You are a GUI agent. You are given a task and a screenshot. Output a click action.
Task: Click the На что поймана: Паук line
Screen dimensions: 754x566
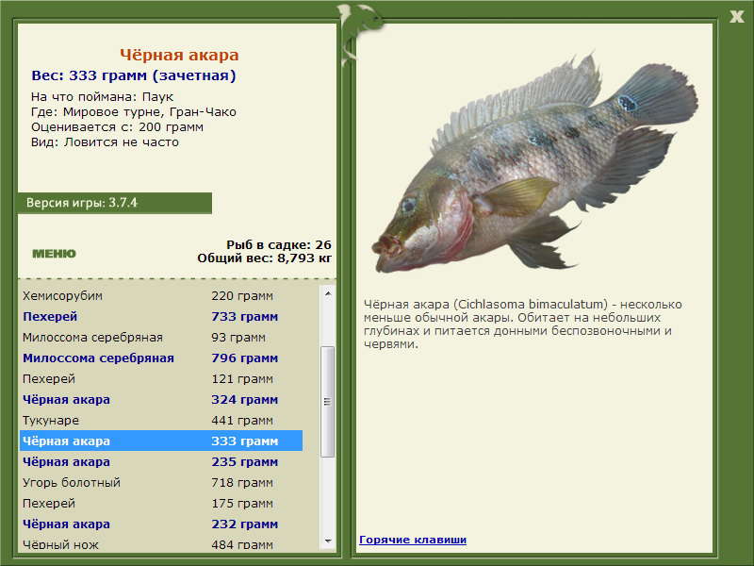[102, 97]
